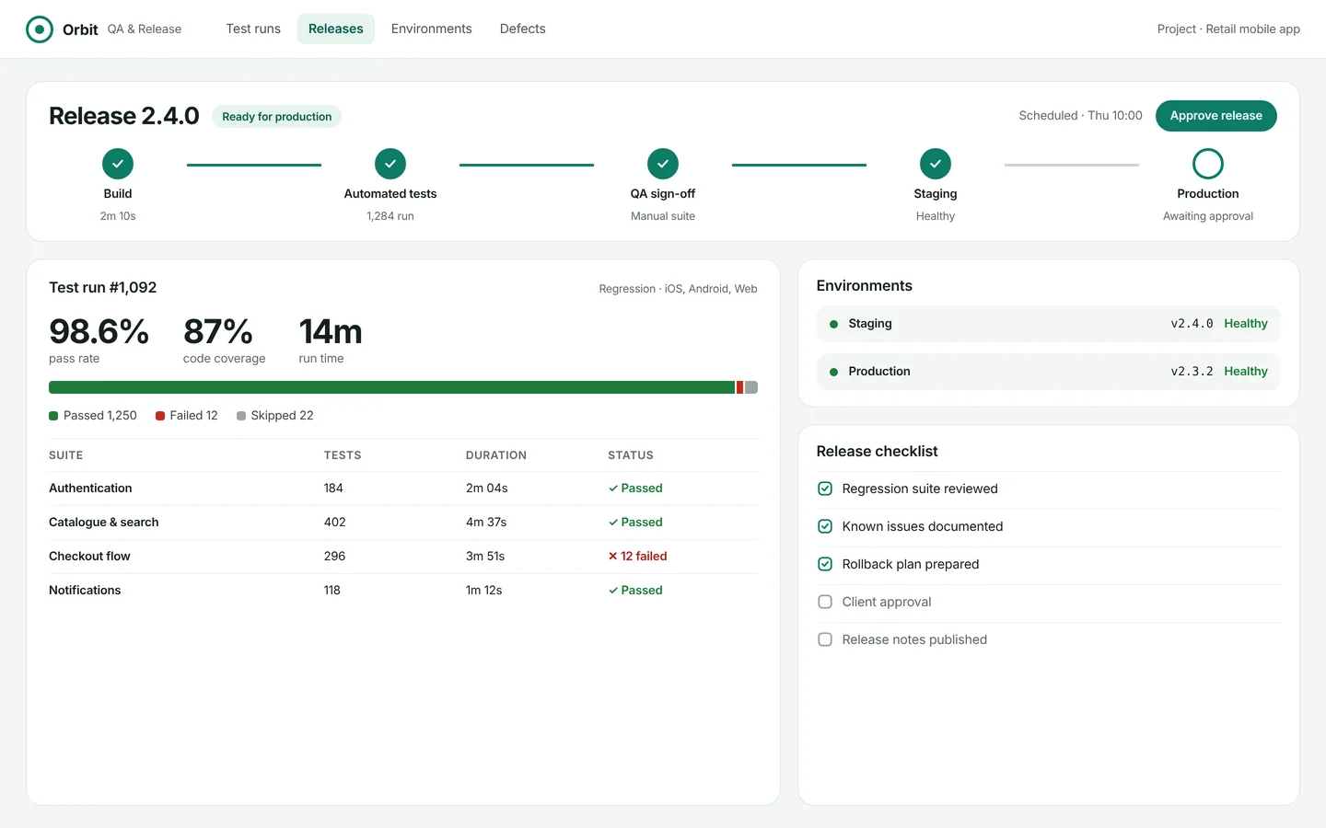The image size is (1326, 828).
Task: Click the green dot beside Production environment
Action: point(833,372)
